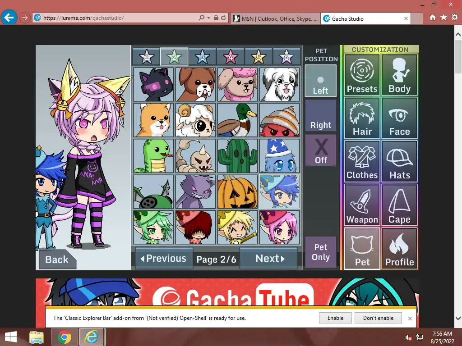Select the jack-o-lantern pumpkin pet
Screen dimensions: 462x346
point(237,192)
